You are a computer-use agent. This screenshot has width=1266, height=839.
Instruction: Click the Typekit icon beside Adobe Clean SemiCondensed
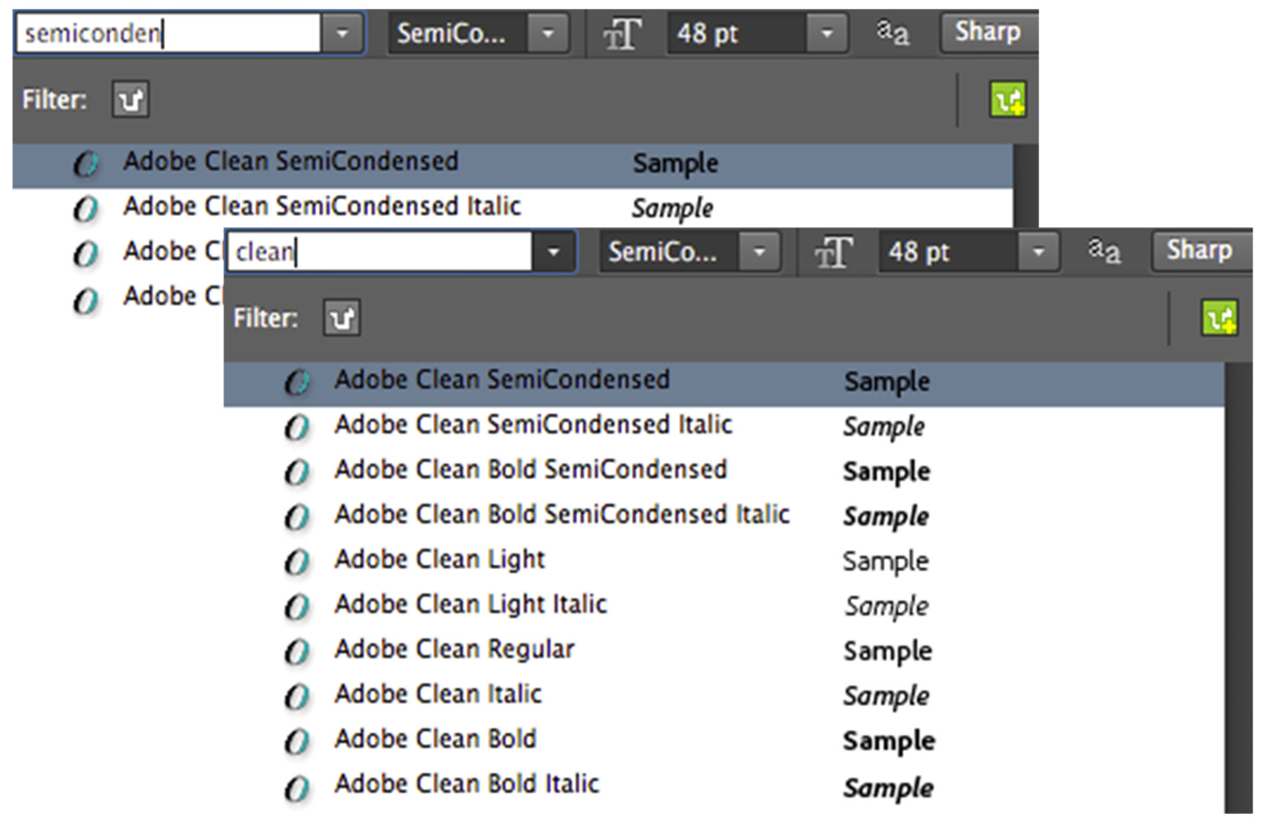pyautogui.click(x=297, y=380)
